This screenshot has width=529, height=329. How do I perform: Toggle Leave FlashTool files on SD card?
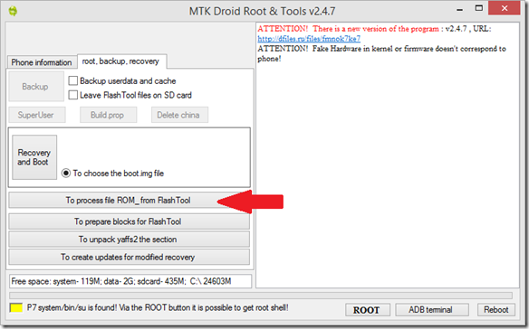click(72, 95)
